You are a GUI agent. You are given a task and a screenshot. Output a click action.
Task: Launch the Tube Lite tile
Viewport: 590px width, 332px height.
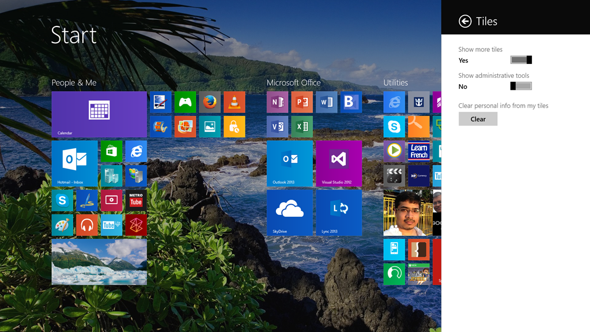pyautogui.click(x=111, y=225)
